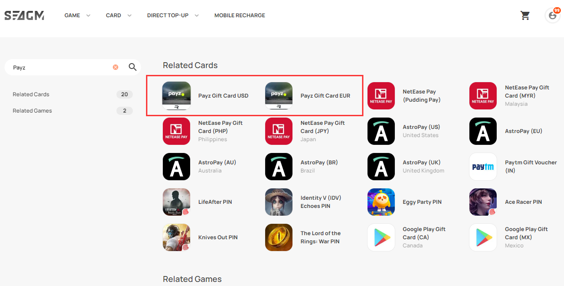The height and width of the screenshot is (286, 564).
Task: Open NetEase Pay Gift Card (PHP) text link
Action: point(221,127)
